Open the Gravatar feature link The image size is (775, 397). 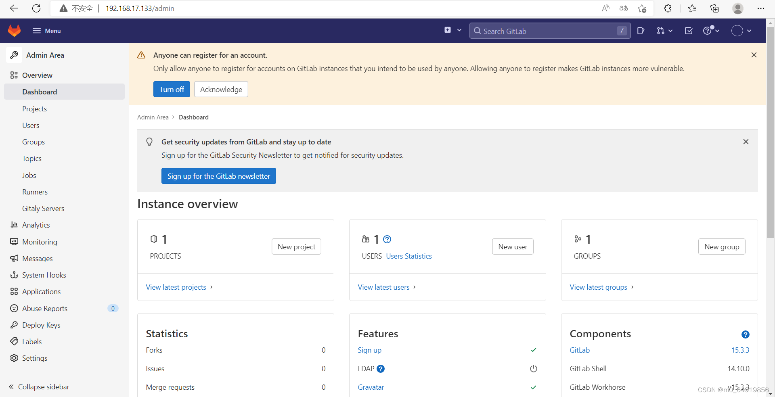371,387
